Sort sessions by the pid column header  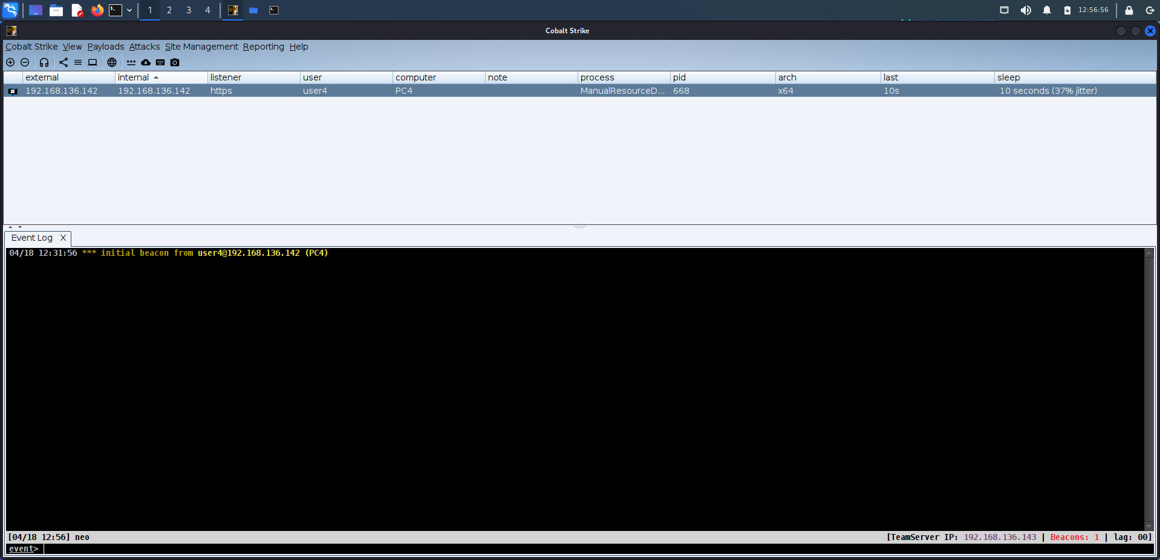click(723, 77)
